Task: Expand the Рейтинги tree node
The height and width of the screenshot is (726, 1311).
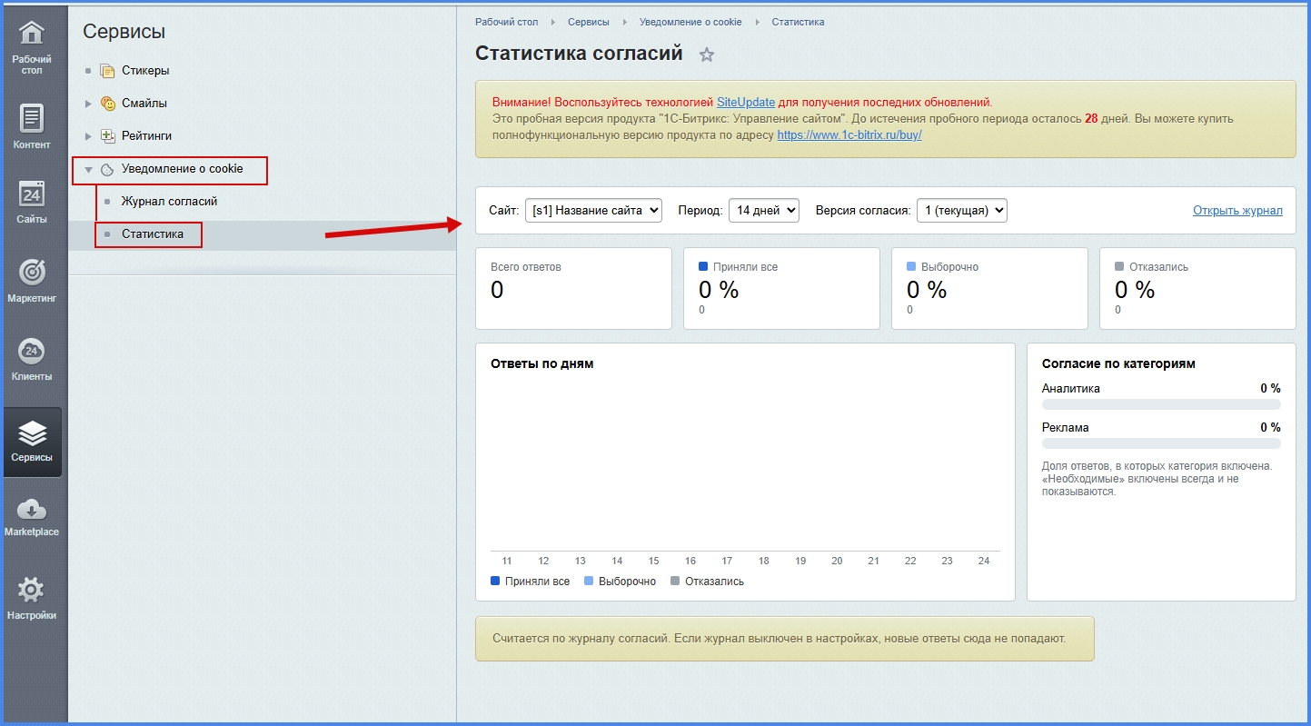Action: click(x=88, y=136)
